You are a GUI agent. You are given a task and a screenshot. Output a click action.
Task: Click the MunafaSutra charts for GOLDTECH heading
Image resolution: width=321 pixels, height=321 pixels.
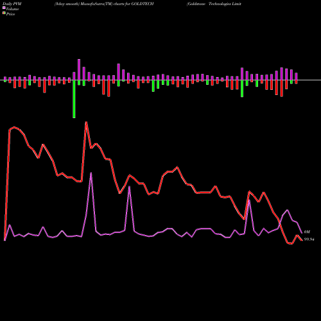(x=104, y=4)
